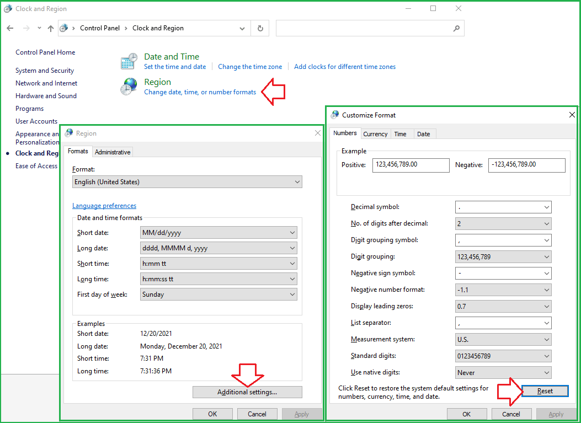Open Region heading link
Image resolution: width=581 pixels, height=423 pixels.
(x=157, y=82)
